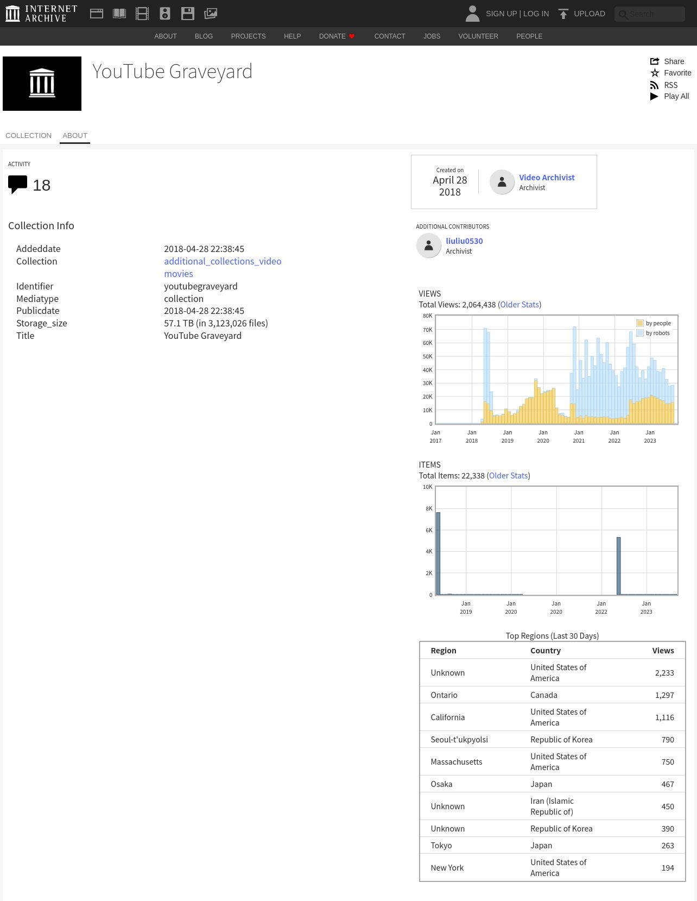Click the Play All triangle icon
Image resolution: width=697 pixels, height=901 pixels.
654,96
